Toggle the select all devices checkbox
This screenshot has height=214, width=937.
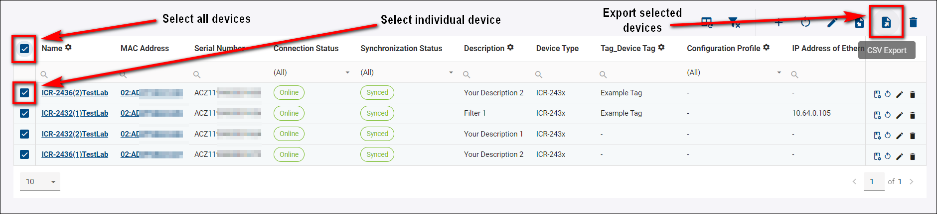(x=24, y=49)
